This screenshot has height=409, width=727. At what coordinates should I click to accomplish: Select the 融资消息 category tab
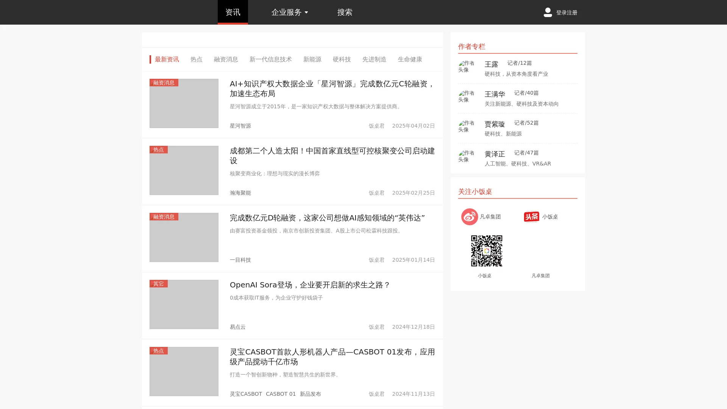[x=226, y=59]
